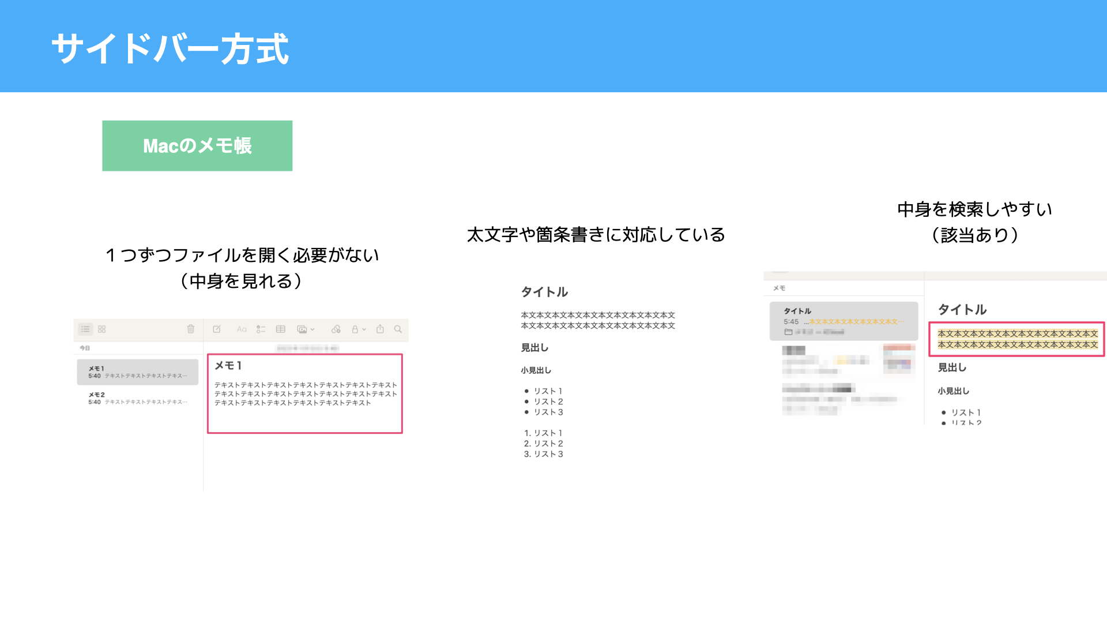The height and width of the screenshot is (623, 1107).
Task: Switch to list view in Notes toolbar
Action: pyautogui.click(x=85, y=329)
